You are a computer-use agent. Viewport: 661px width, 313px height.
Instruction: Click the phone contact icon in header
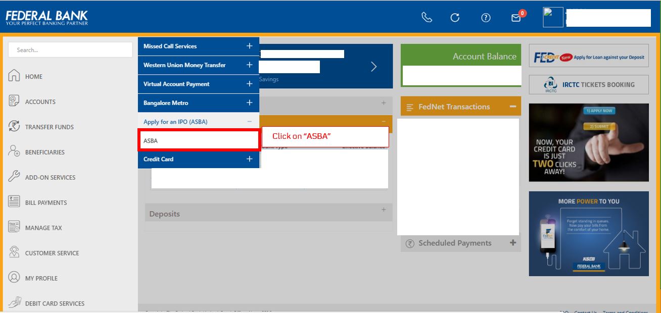pos(427,17)
